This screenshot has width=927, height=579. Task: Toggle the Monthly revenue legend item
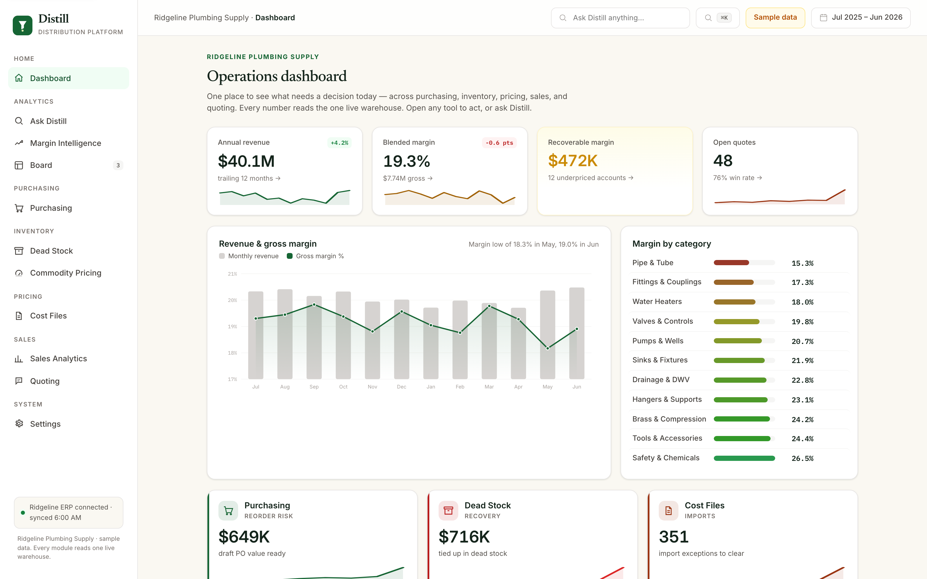(249, 256)
